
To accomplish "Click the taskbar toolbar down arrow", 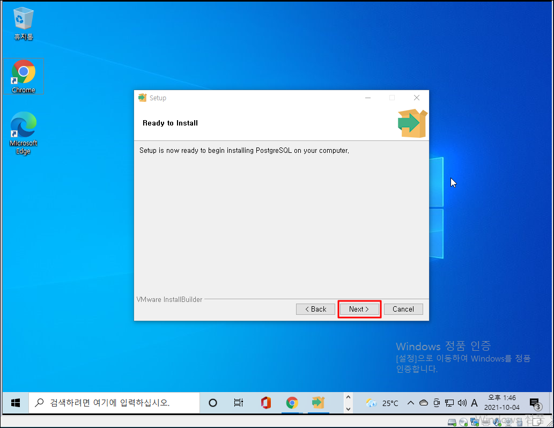I will tap(348, 409).
